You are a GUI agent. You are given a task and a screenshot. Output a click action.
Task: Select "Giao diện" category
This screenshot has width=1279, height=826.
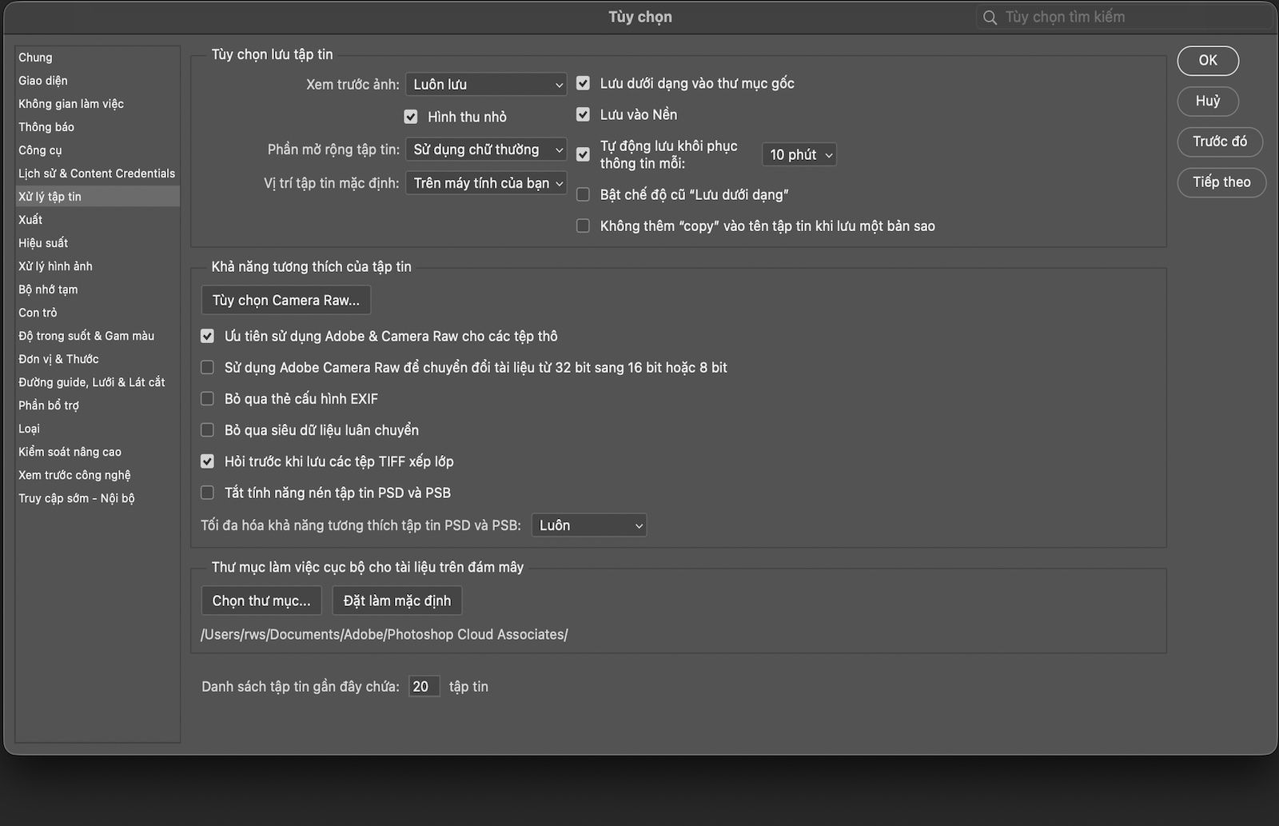click(x=98, y=81)
